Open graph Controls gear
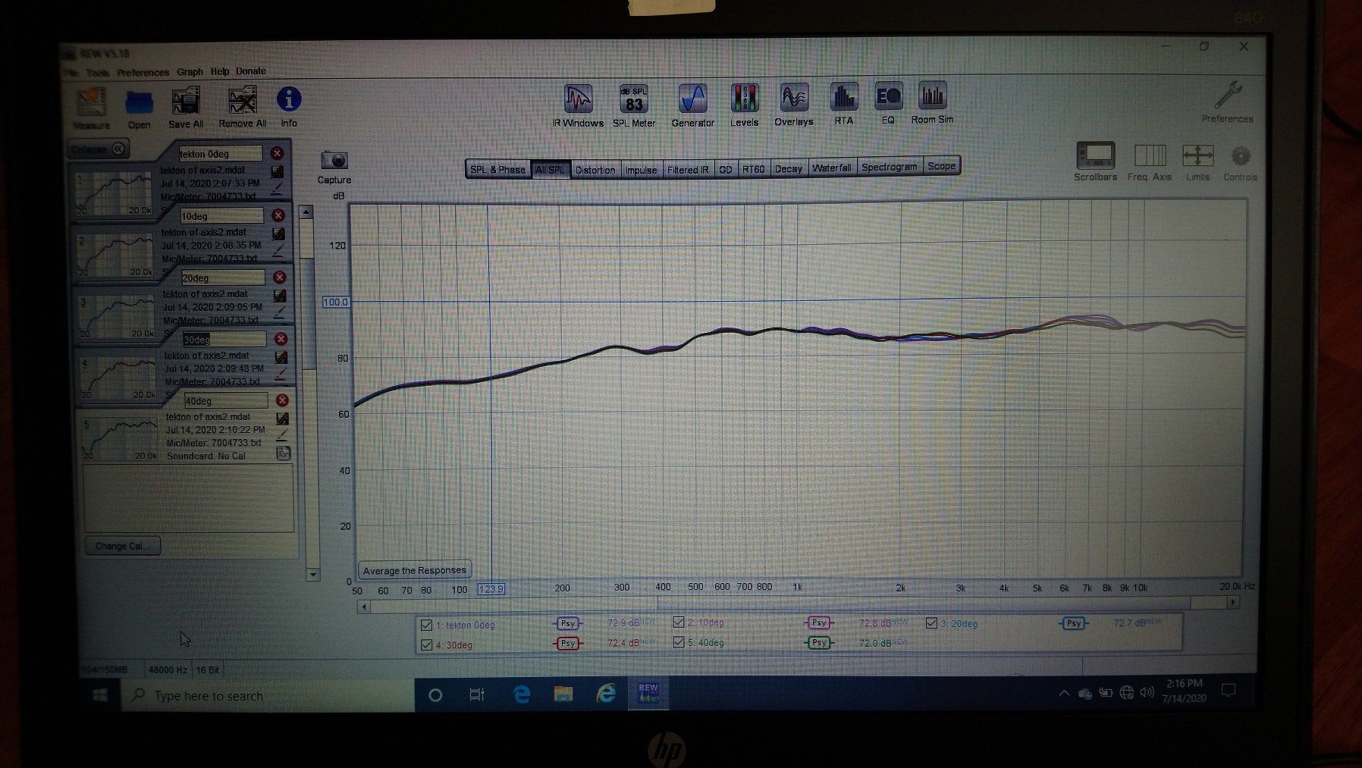This screenshot has width=1362, height=768. tap(1240, 163)
